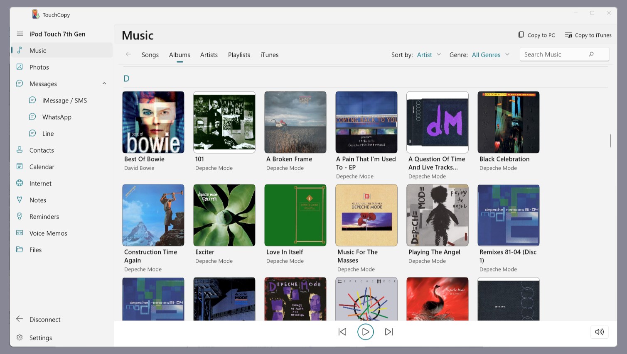
Task: Open the Music section in sidebar
Action: [62, 50]
